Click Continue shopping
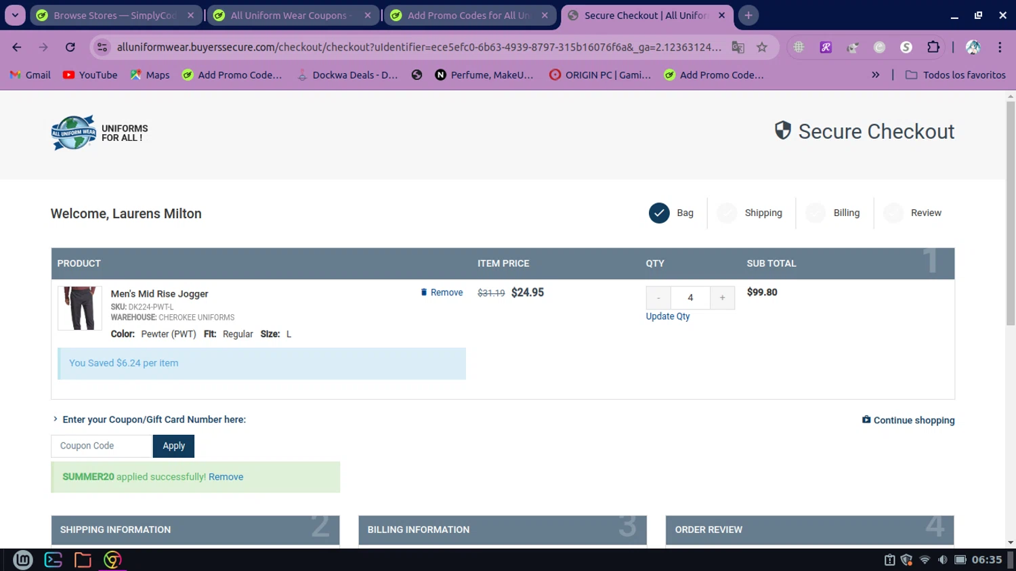 pyautogui.click(x=908, y=420)
